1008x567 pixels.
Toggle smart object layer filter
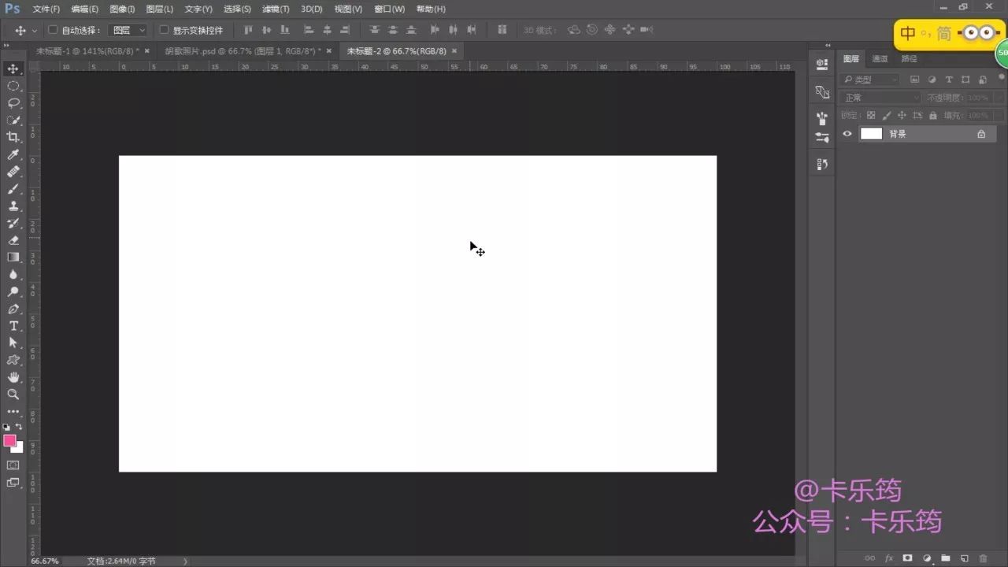[983, 80]
